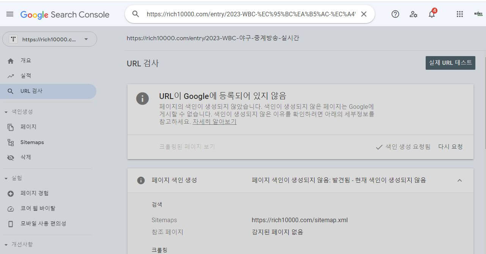Click the sitemap.xml URL value

tap(300, 220)
